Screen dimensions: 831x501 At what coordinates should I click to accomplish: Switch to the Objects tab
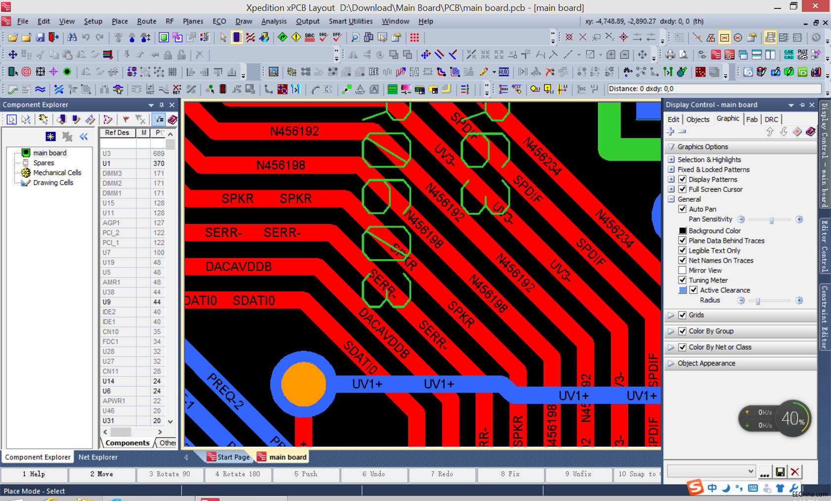(x=697, y=119)
